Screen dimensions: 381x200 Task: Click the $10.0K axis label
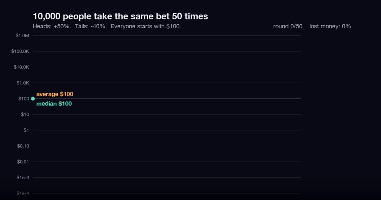(x=21, y=67)
